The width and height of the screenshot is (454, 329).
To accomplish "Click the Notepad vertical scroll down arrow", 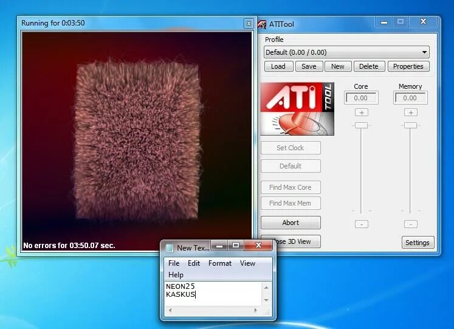I will point(266,300).
